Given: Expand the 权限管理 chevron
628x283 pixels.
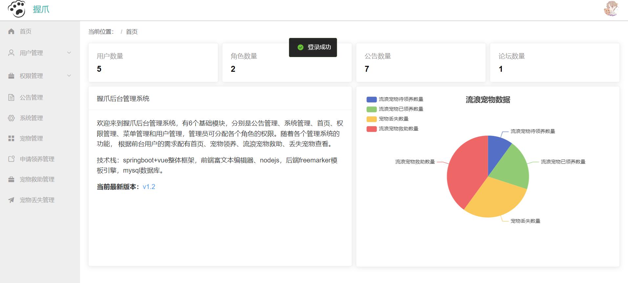Looking at the screenshot, I should point(69,76).
